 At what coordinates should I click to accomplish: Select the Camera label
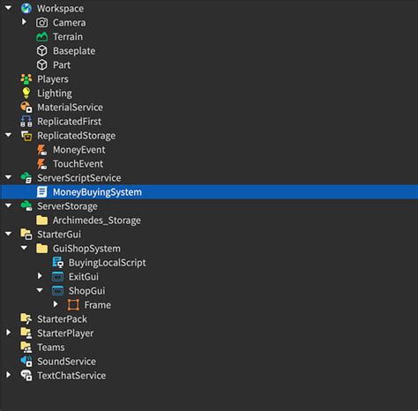[x=70, y=23]
